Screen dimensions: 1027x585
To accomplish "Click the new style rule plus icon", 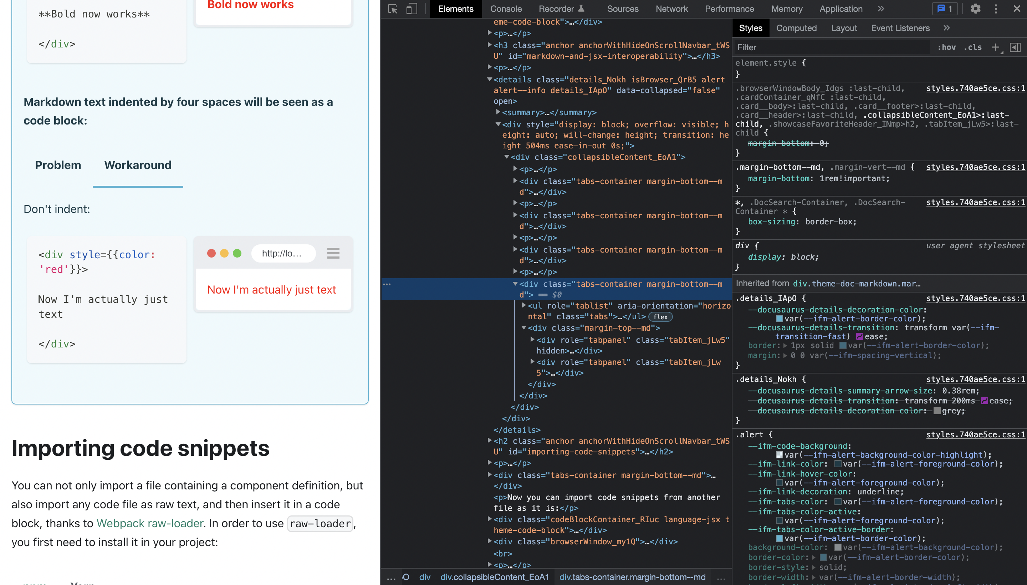I will (995, 47).
